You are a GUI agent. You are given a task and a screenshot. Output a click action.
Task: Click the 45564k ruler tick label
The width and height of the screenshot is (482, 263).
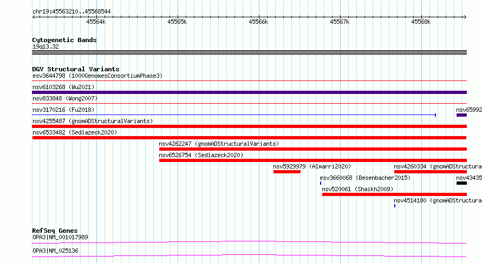[x=96, y=22]
